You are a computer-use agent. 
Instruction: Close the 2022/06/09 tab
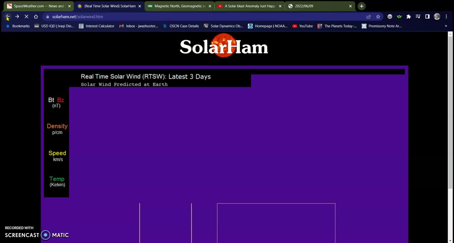350,6
